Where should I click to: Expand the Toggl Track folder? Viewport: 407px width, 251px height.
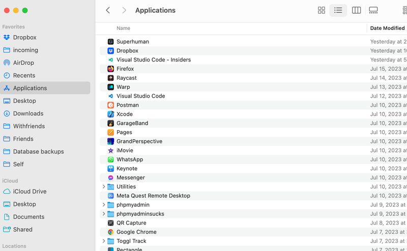[x=104, y=241]
